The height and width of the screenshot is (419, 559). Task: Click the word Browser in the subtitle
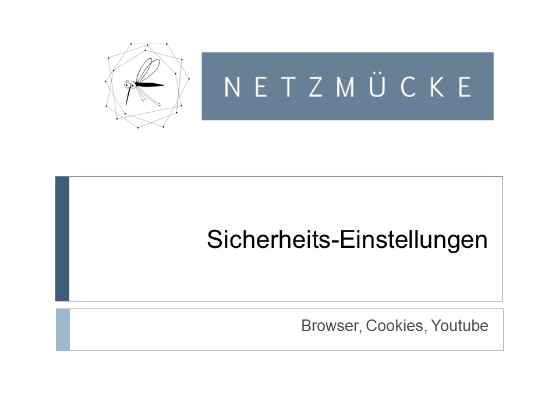pyautogui.click(x=330, y=326)
